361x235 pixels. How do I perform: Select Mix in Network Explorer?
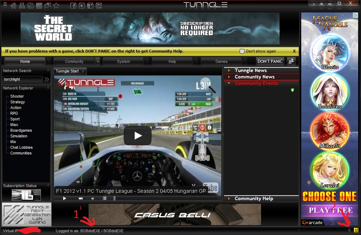tap(13, 142)
